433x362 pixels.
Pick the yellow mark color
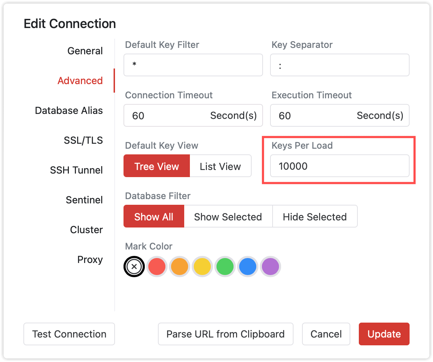[202, 267]
